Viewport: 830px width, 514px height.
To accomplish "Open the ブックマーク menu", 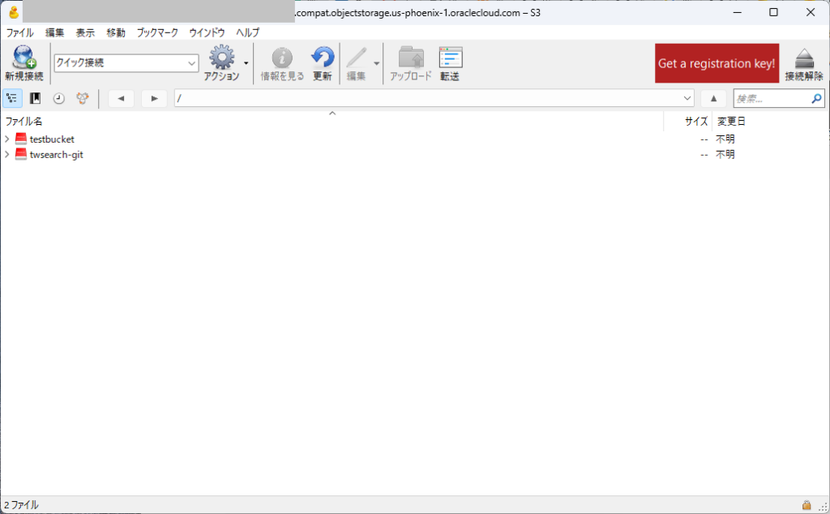I will 157,32.
